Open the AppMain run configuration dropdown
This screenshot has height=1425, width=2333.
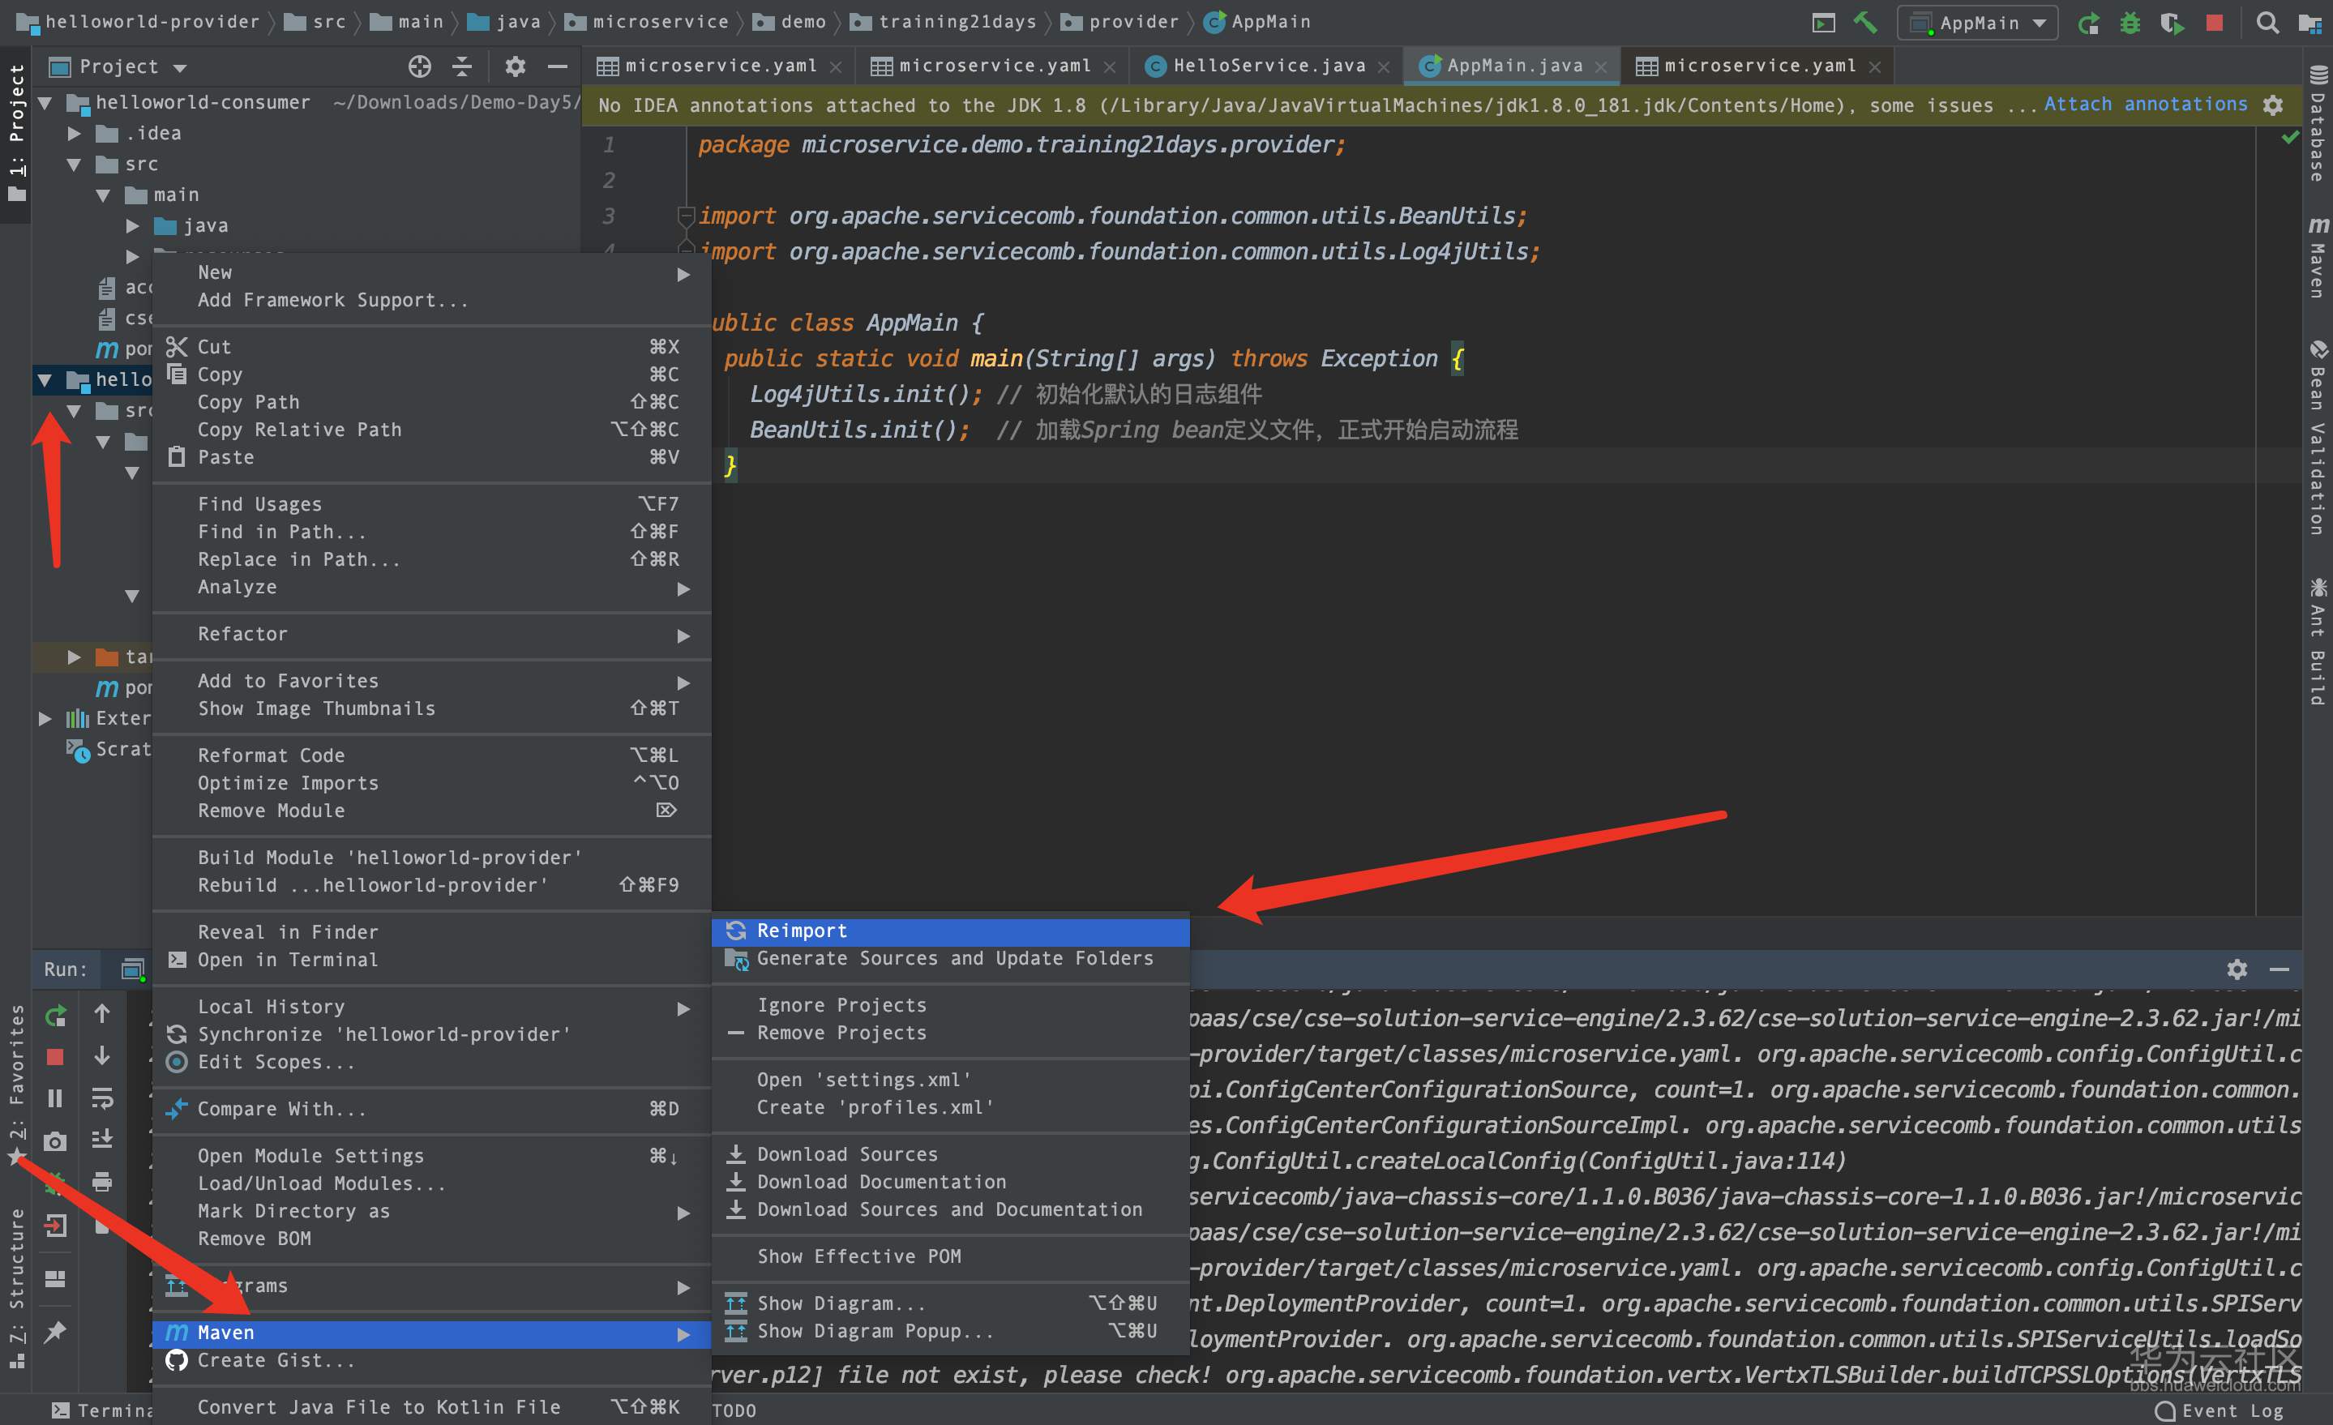coord(1978,23)
